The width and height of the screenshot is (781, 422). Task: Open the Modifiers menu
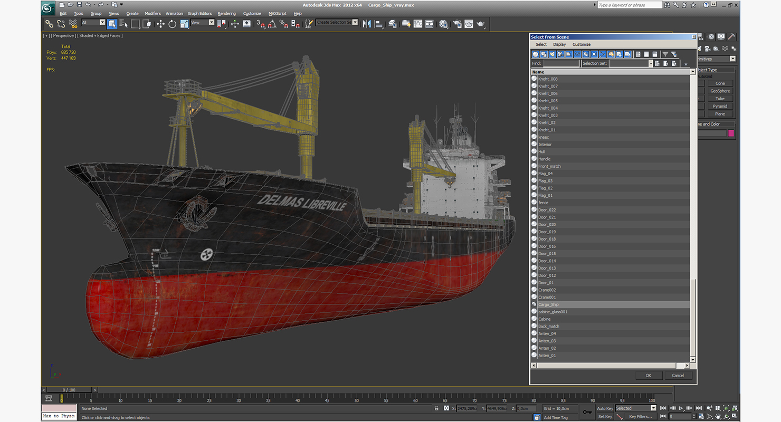[153, 13]
